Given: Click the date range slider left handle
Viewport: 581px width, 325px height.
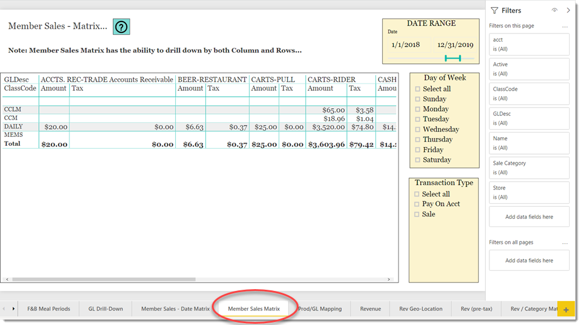Looking at the screenshot, I should [446, 58].
